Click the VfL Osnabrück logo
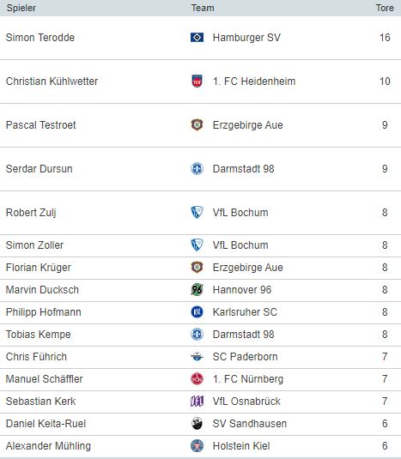The width and height of the screenshot is (401, 459). click(x=197, y=401)
